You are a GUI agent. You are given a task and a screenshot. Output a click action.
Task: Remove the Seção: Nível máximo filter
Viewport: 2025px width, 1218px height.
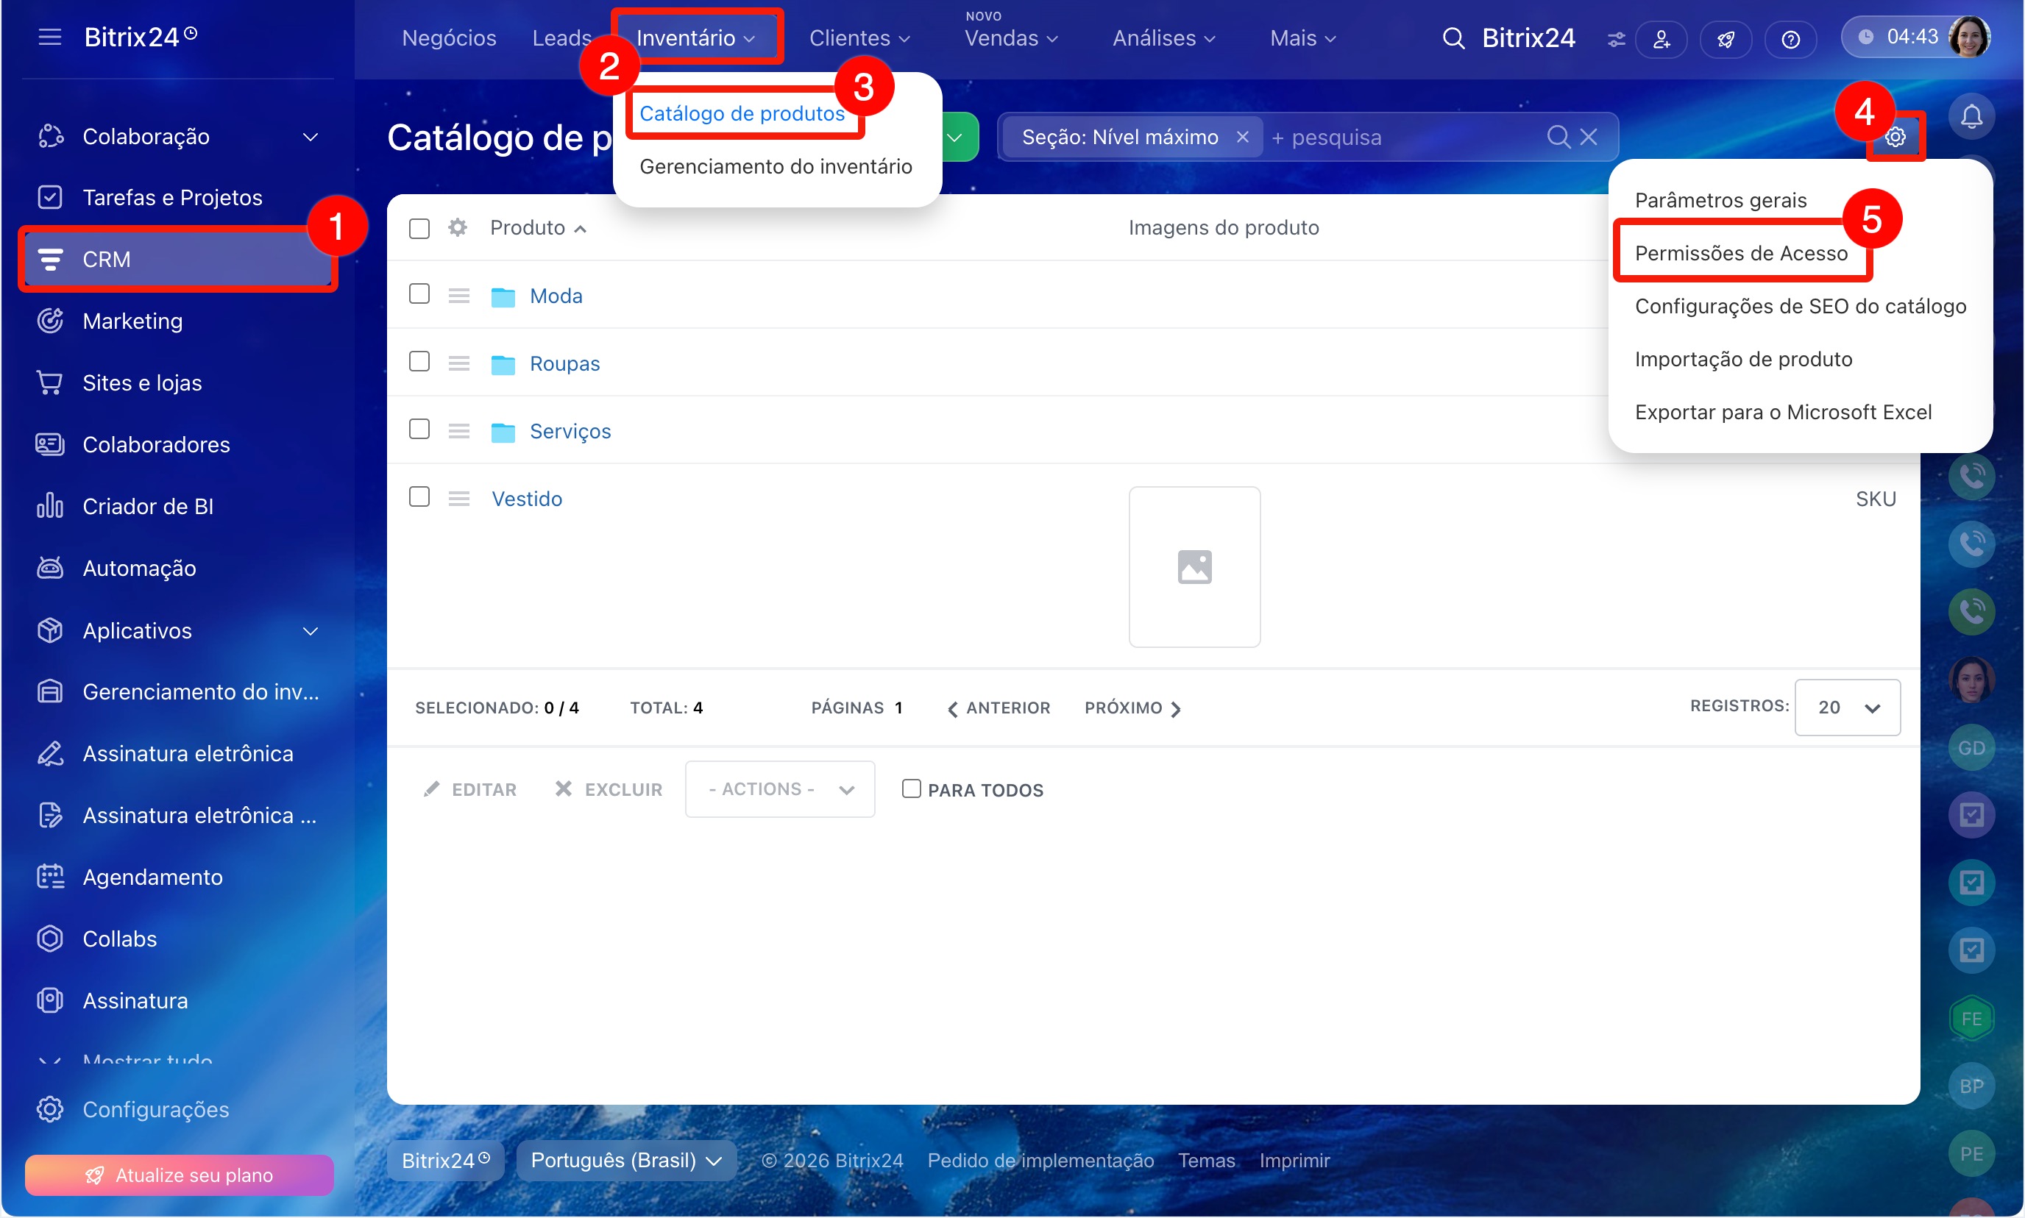click(1242, 137)
